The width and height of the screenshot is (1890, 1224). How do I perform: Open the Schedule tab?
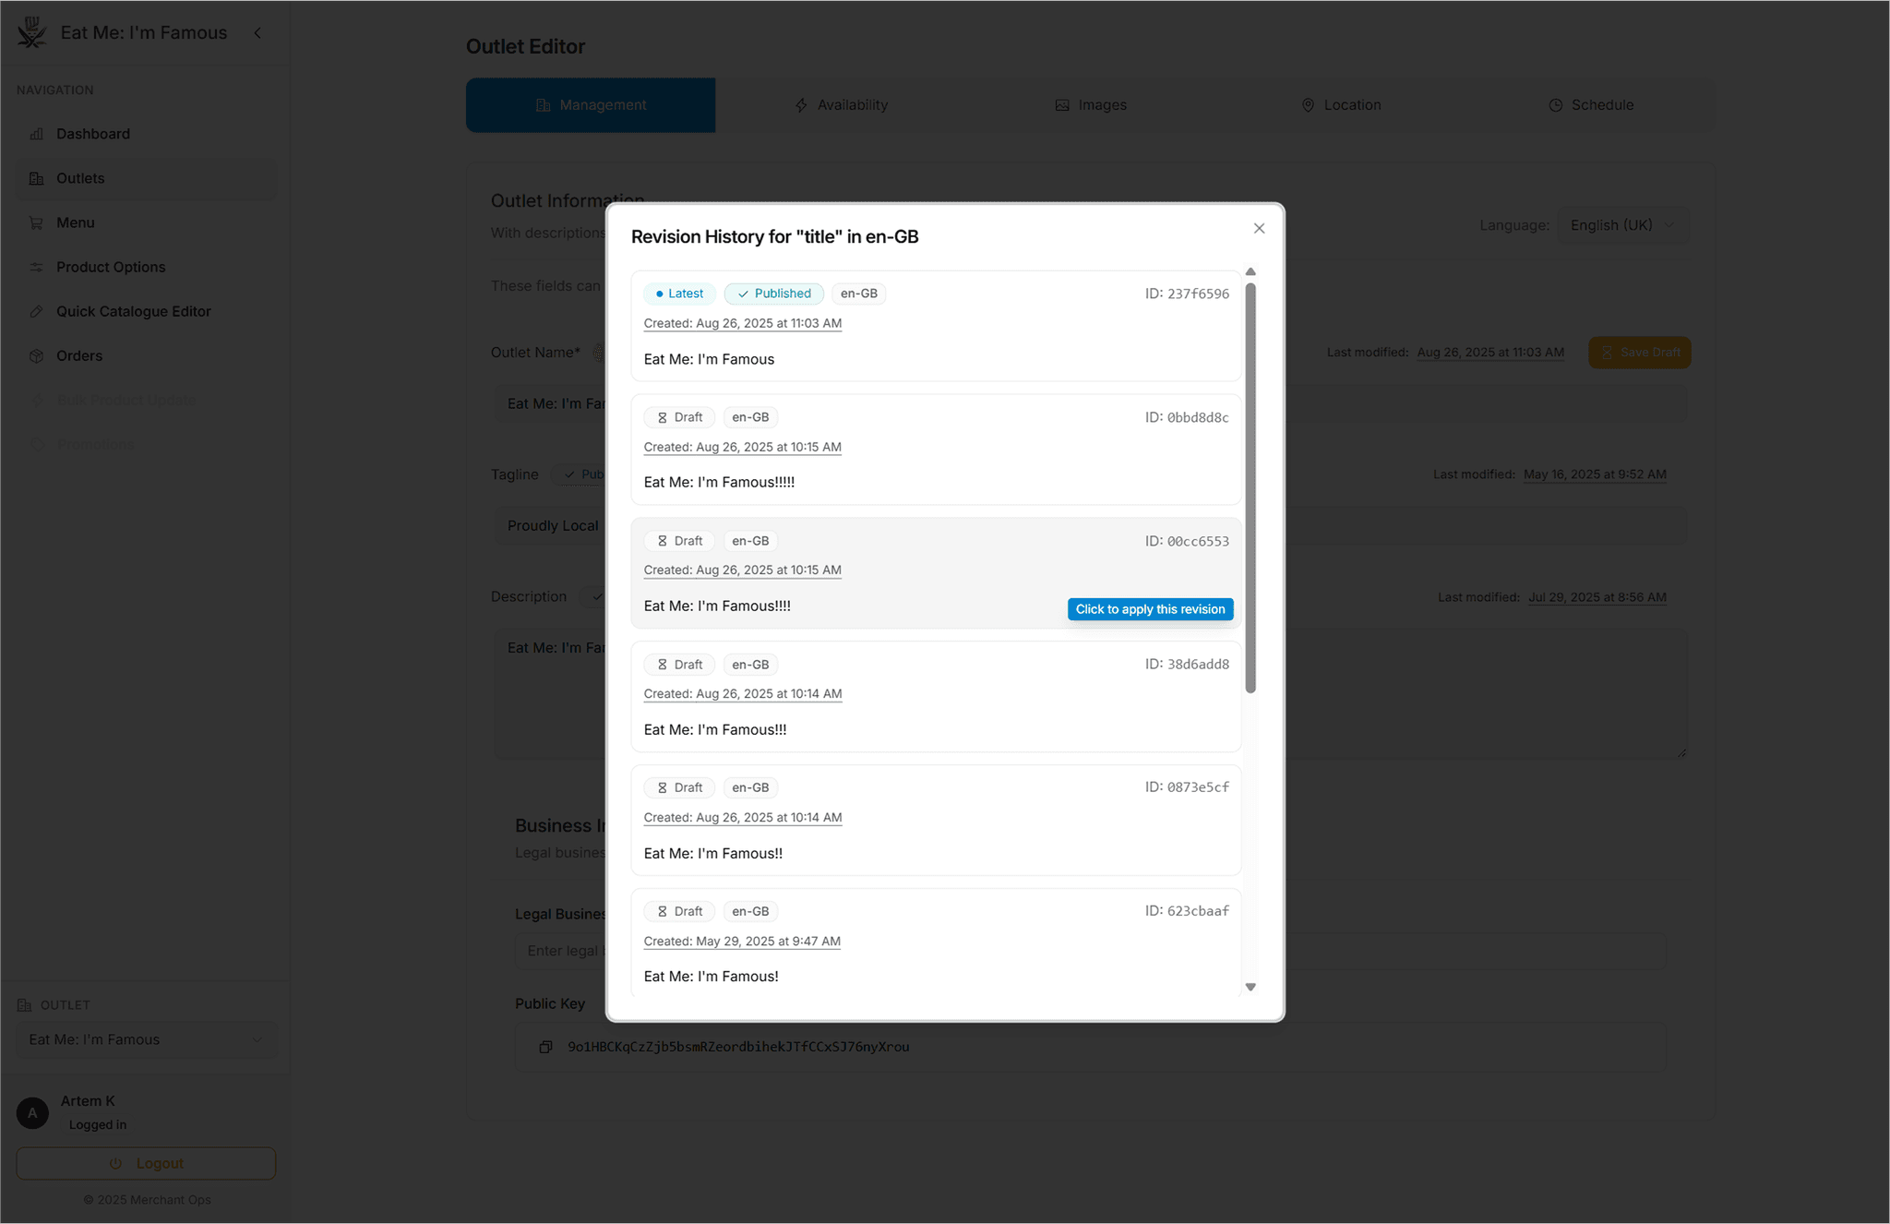coord(1590,105)
